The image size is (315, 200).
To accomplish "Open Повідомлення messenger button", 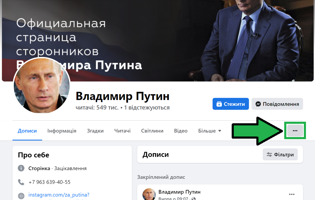I will [x=277, y=104].
